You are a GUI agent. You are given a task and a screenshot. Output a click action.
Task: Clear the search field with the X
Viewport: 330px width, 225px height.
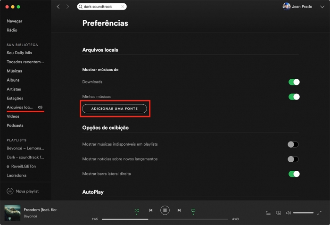pyautogui.click(x=123, y=7)
